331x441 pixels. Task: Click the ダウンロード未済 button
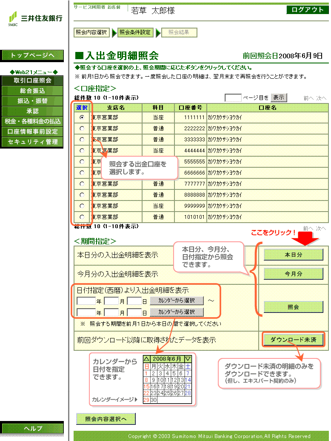[294, 340]
